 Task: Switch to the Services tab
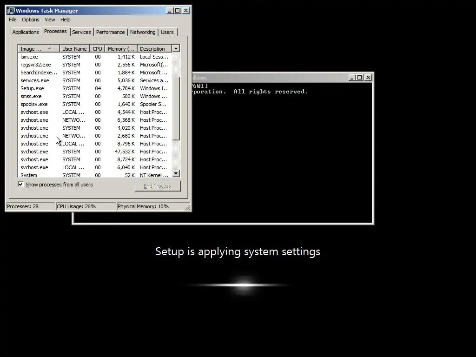tap(81, 32)
